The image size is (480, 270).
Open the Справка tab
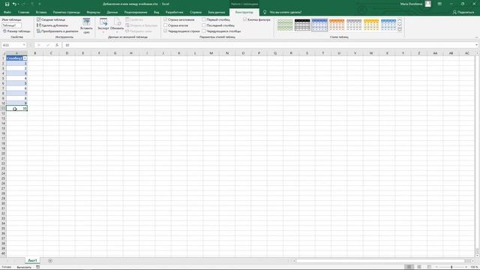click(x=196, y=12)
